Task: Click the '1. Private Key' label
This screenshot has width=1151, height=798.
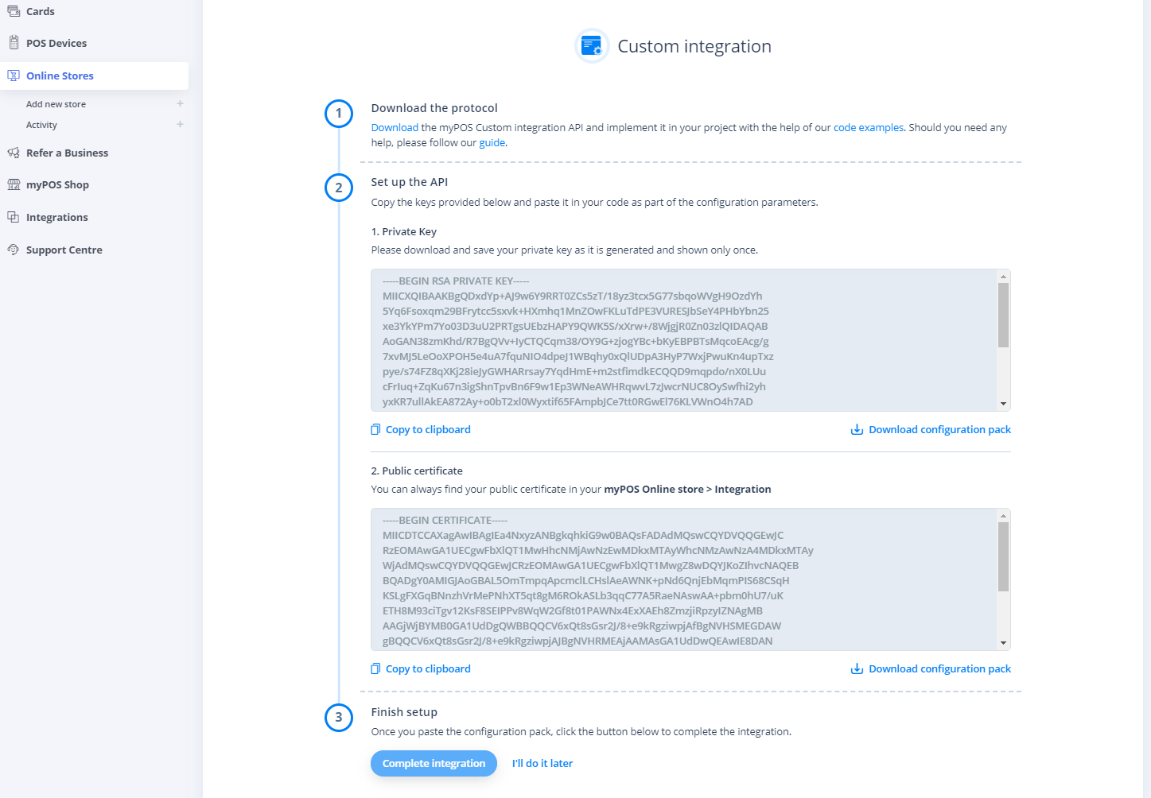Action: (x=403, y=231)
